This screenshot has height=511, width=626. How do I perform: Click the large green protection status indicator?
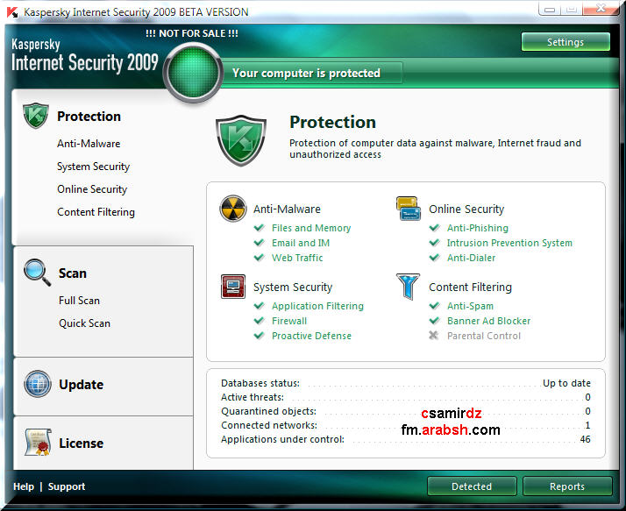[193, 72]
